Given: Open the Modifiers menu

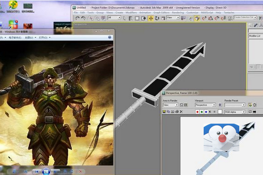Looking at the screenshot, I should 131,12.
